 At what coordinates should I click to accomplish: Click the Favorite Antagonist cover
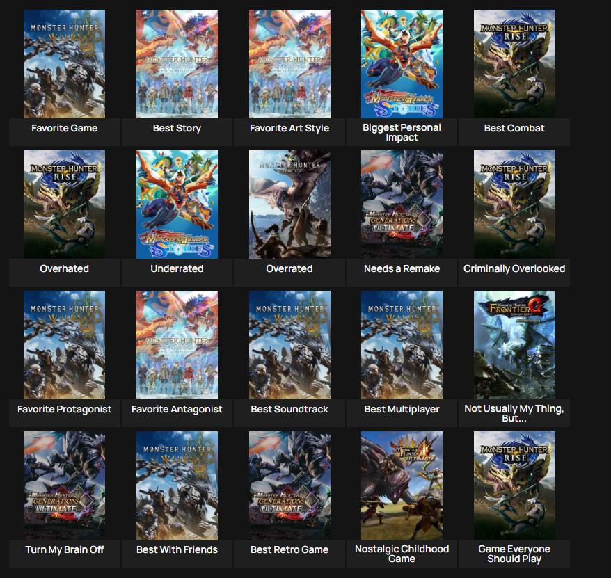[177, 345]
